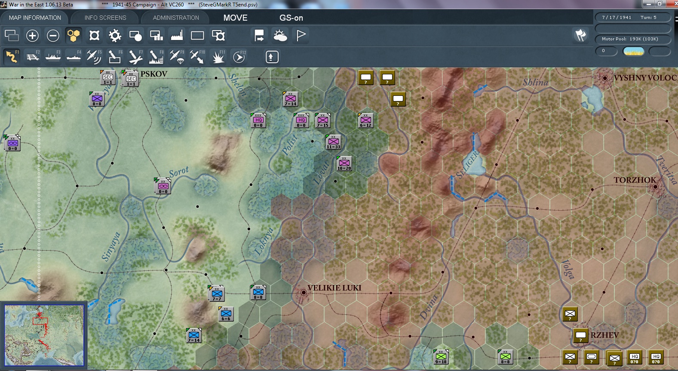This screenshot has width=678, height=371.
Task: Toggle the factory display icon
Action: pyautogui.click(x=177, y=35)
